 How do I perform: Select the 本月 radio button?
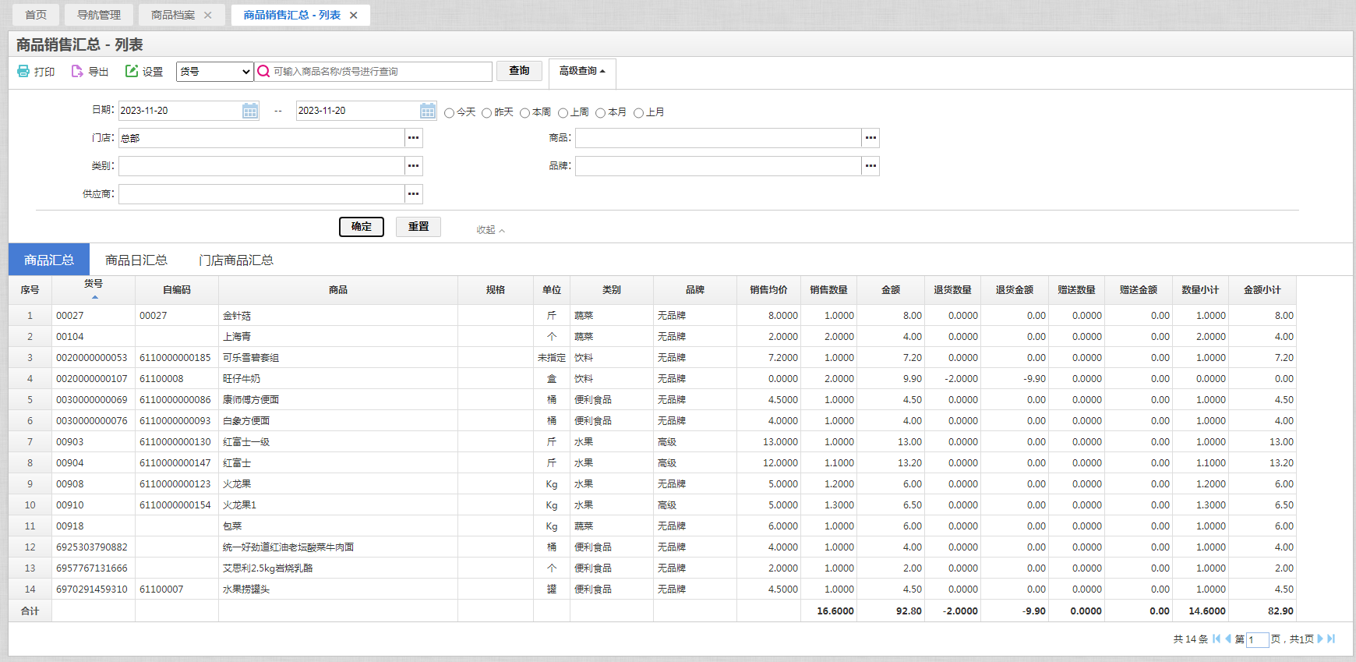pos(600,113)
